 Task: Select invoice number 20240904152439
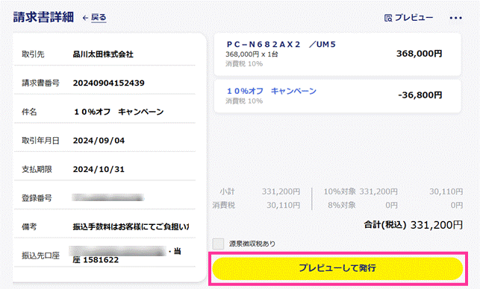109,83
